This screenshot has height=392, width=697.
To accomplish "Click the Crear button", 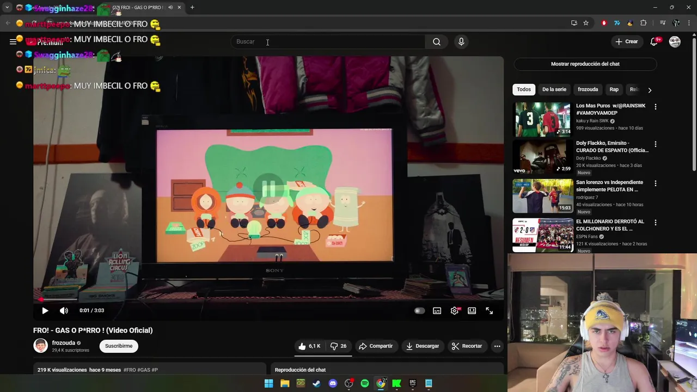I will pyautogui.click(x=626, y=41).
